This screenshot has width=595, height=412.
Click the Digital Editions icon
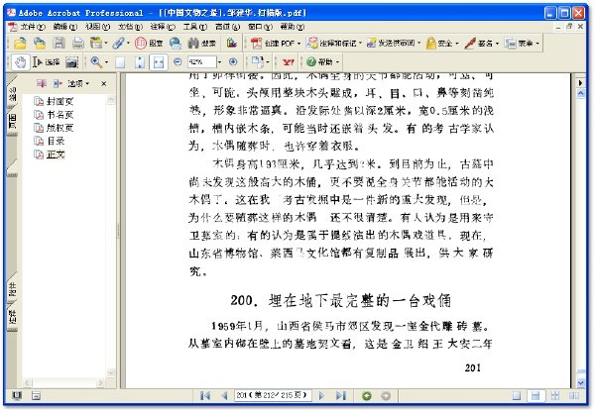point(232,43)
